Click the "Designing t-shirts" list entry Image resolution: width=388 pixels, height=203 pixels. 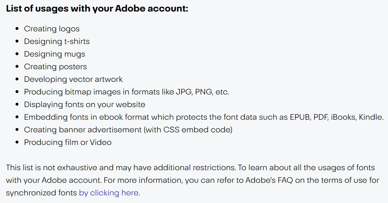click(57, 41)
